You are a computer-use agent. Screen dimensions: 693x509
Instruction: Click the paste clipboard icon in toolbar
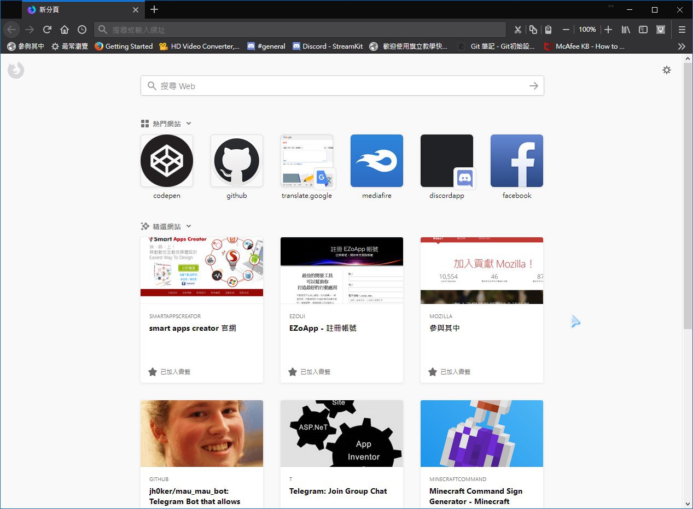548,30
